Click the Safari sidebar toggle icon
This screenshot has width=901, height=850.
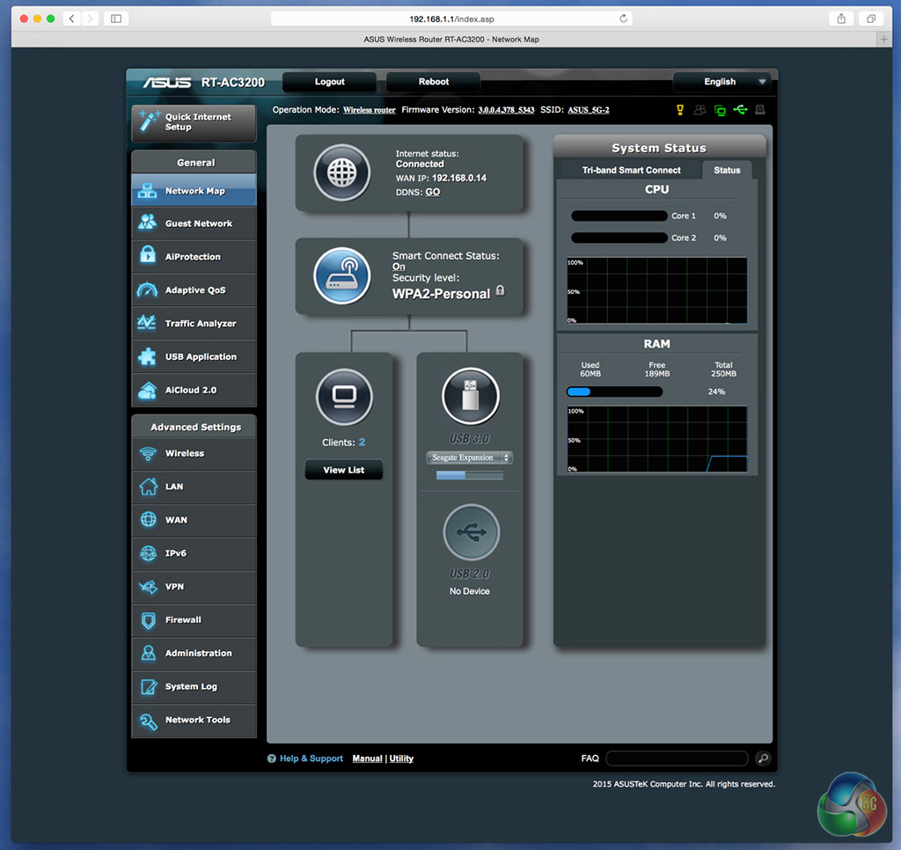[x=116, y=18]
